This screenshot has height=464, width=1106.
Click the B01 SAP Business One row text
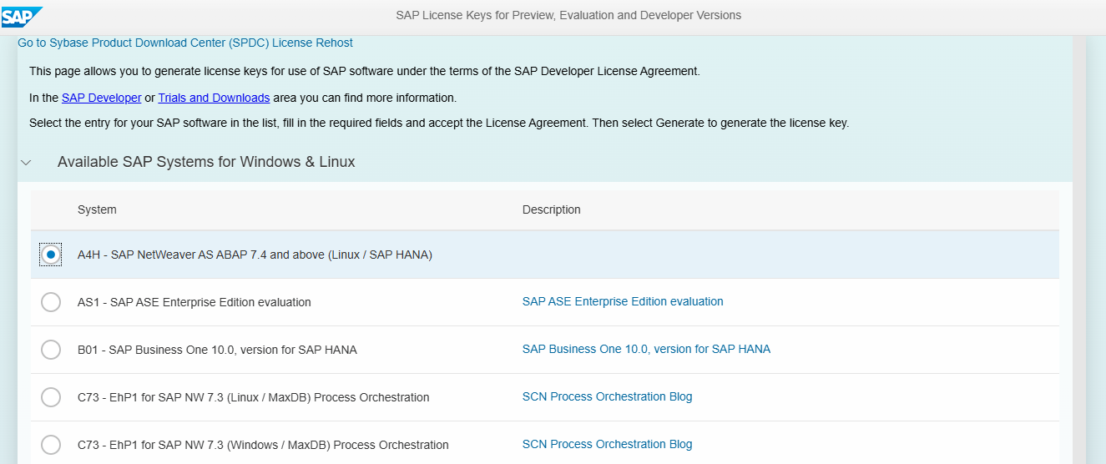tap(217, 350)
